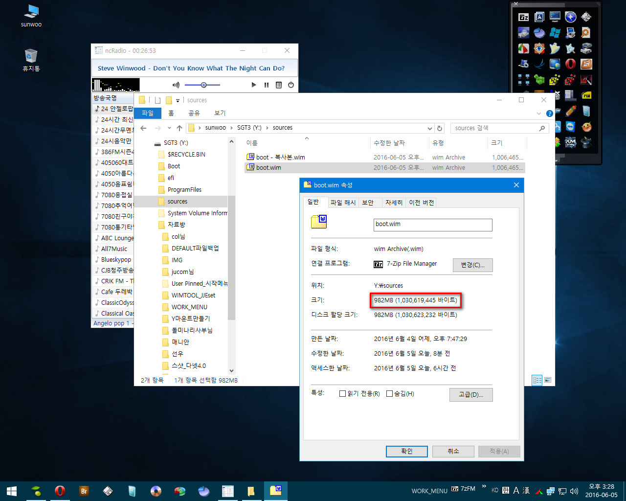
Task: Open the 보기 ribbon tab
Action: click(220, 113)
